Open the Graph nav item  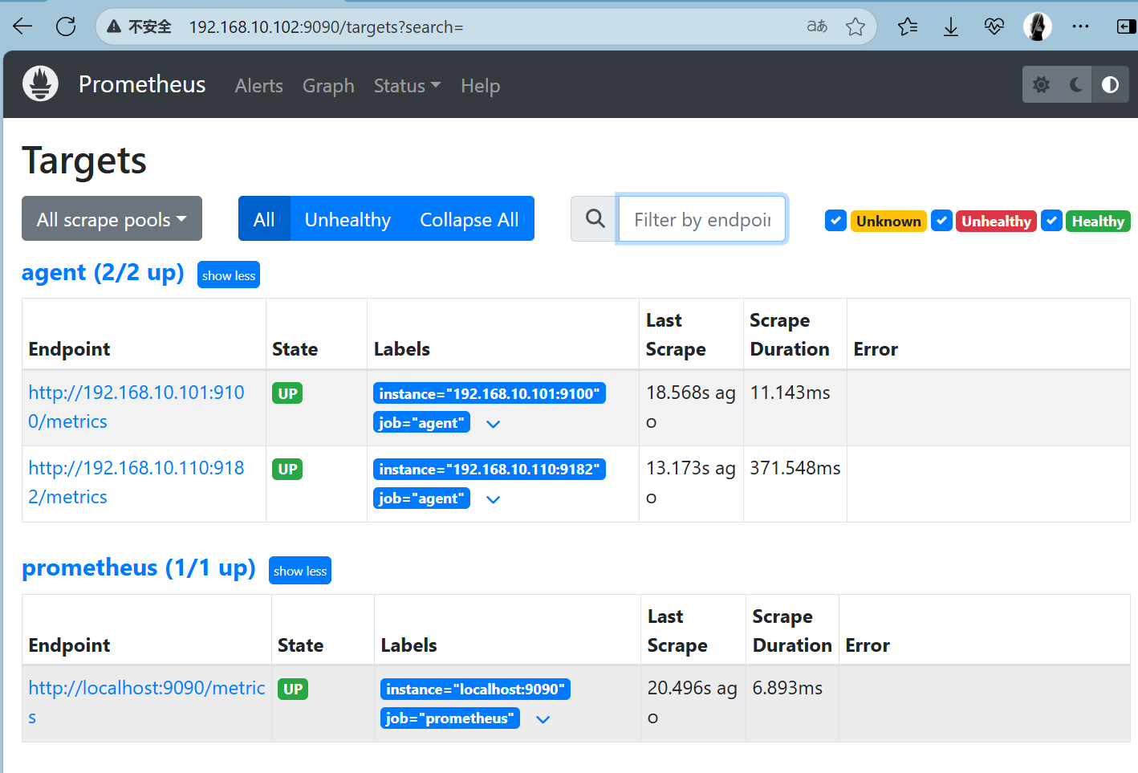[328, 86]
